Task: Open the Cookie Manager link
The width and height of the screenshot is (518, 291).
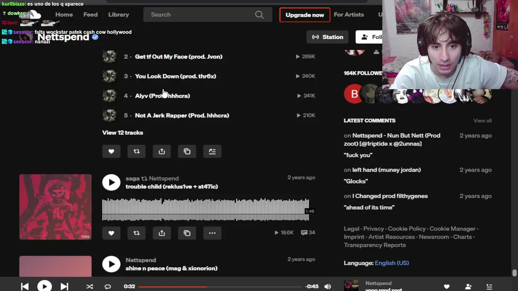Action: pos(452,229)
